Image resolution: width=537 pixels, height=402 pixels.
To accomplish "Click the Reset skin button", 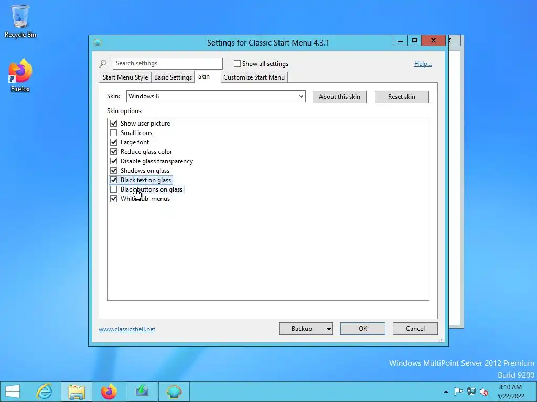I will tap(402, 97).
